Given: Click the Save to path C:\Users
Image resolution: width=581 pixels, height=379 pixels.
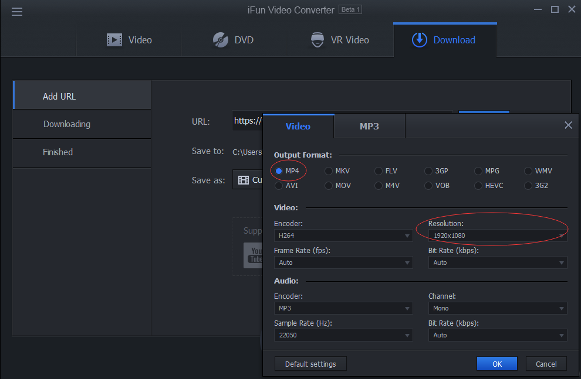Looking at the screenshot, I should pyautogui.click(x=247, y=152).
